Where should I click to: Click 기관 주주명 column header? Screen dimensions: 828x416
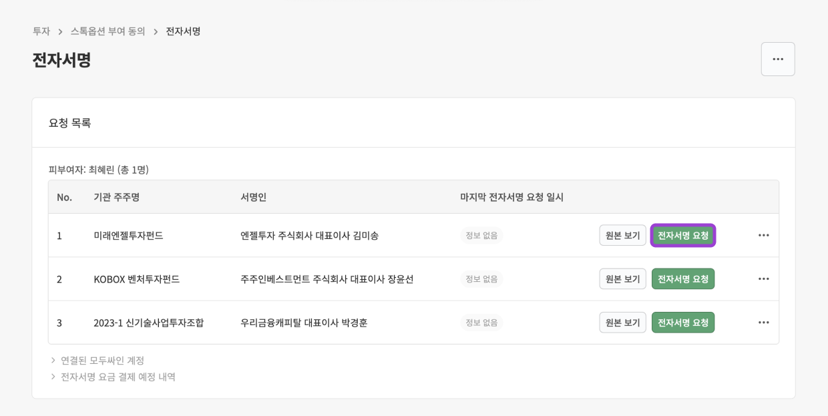[x=116, y=197]
